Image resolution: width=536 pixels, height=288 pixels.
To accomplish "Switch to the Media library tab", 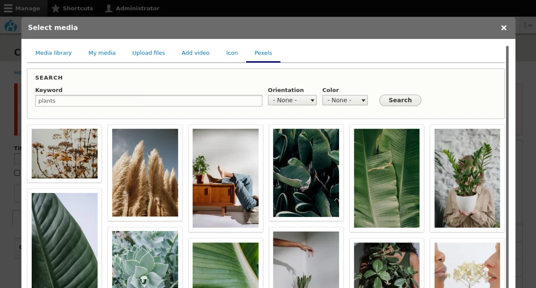I will coord(54,53).
